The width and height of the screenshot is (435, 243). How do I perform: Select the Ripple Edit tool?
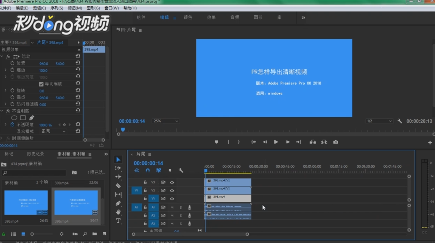[118, 177]
